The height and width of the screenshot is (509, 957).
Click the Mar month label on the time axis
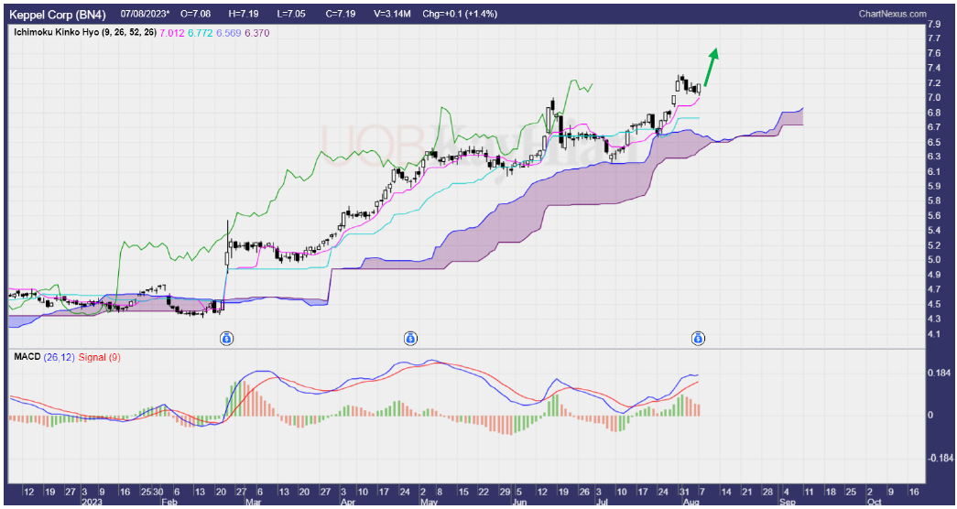(253, 502)
